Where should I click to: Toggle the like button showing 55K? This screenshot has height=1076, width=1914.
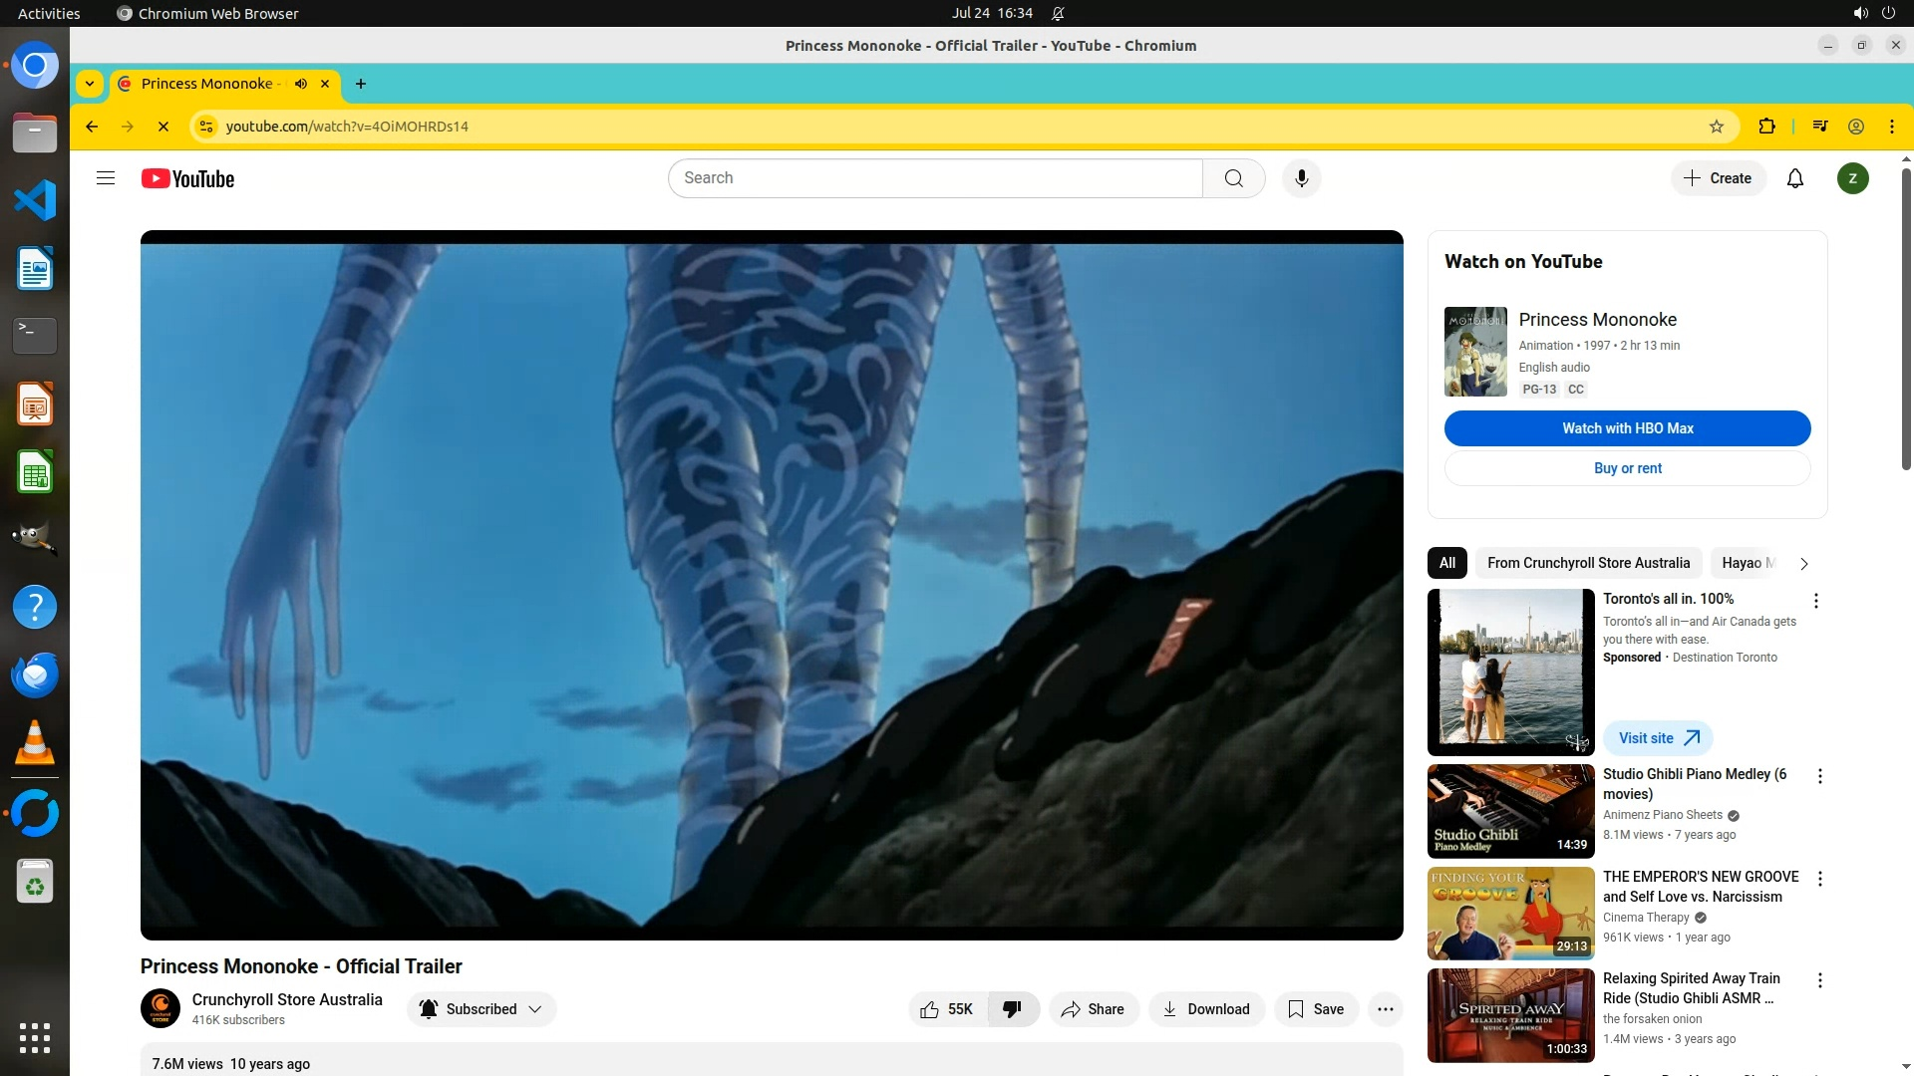[947, 1009]
